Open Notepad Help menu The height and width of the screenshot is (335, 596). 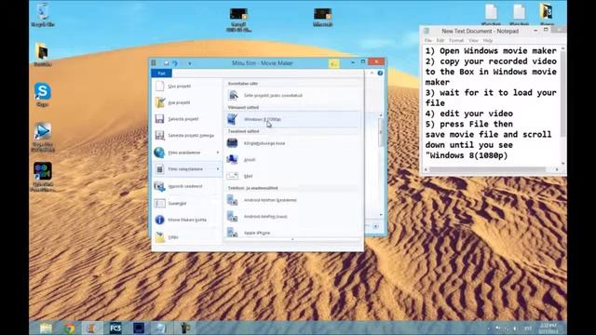click(x=488, y=40)
